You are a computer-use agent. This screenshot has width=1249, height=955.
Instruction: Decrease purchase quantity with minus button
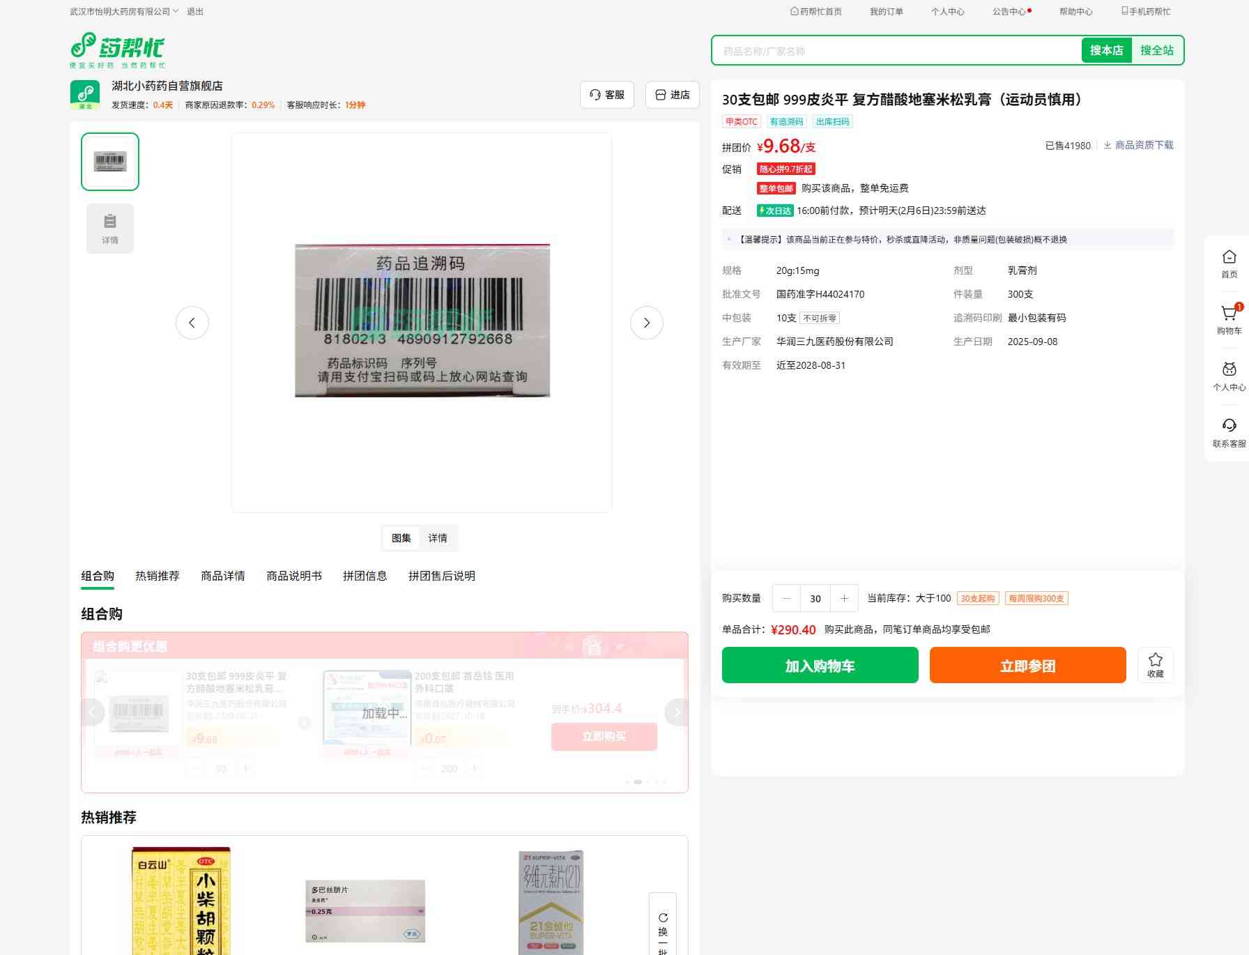[x=787, y=598]
